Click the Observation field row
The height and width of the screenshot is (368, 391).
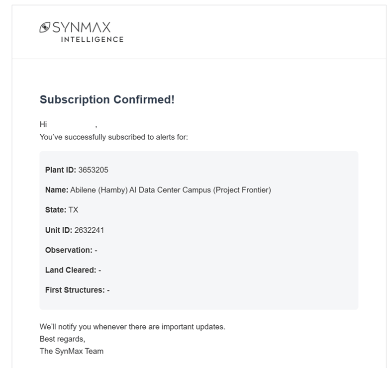click(71, 250)
